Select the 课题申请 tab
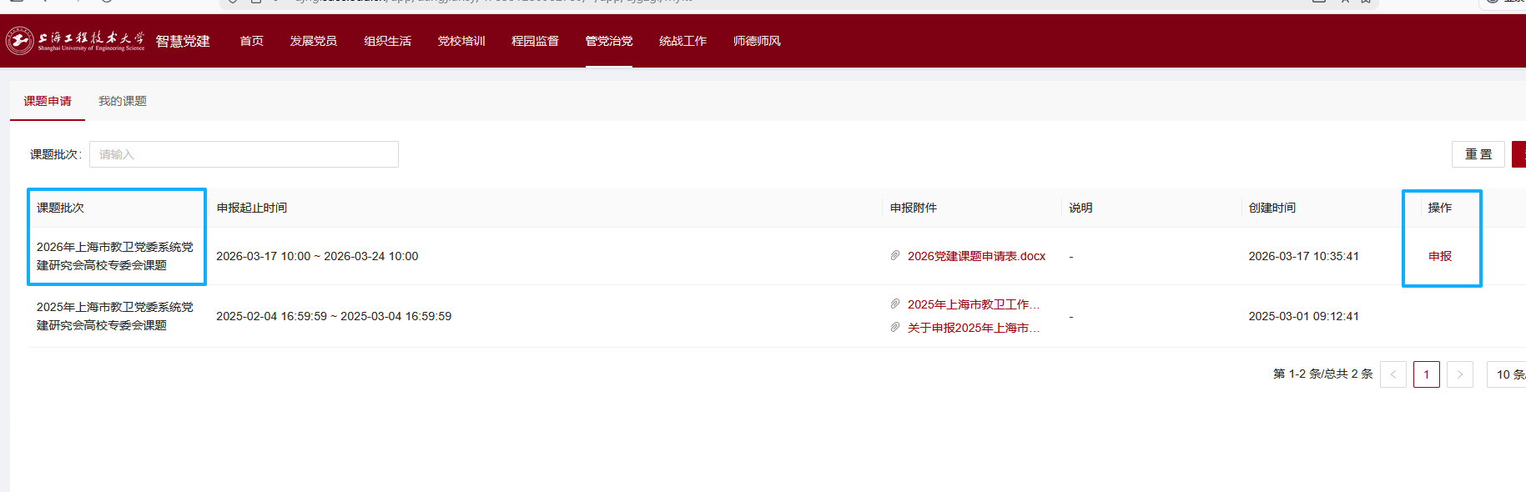 click(x=48, y=101)
